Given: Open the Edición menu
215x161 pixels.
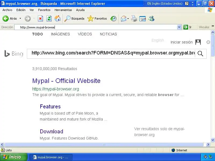Looking at the screenshot, I should [21, 10].
